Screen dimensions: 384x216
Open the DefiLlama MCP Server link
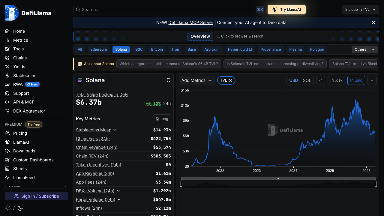pyautogui.click(x=191, y=22)
